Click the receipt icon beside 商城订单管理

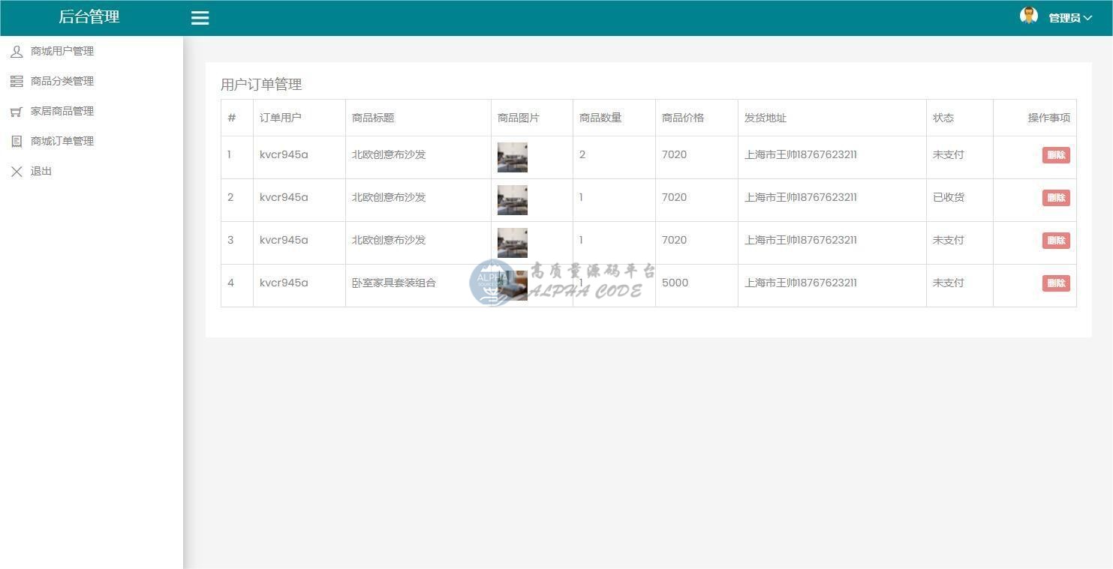pyautogui.click(x=17, y=142)
